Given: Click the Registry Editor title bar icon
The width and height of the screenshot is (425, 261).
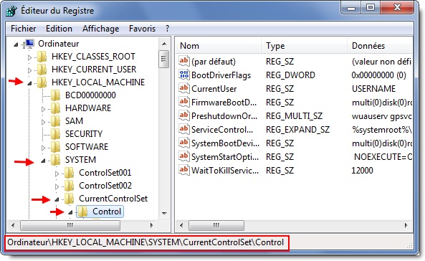Looking at the screenshot, I should [x=11, y=11].
